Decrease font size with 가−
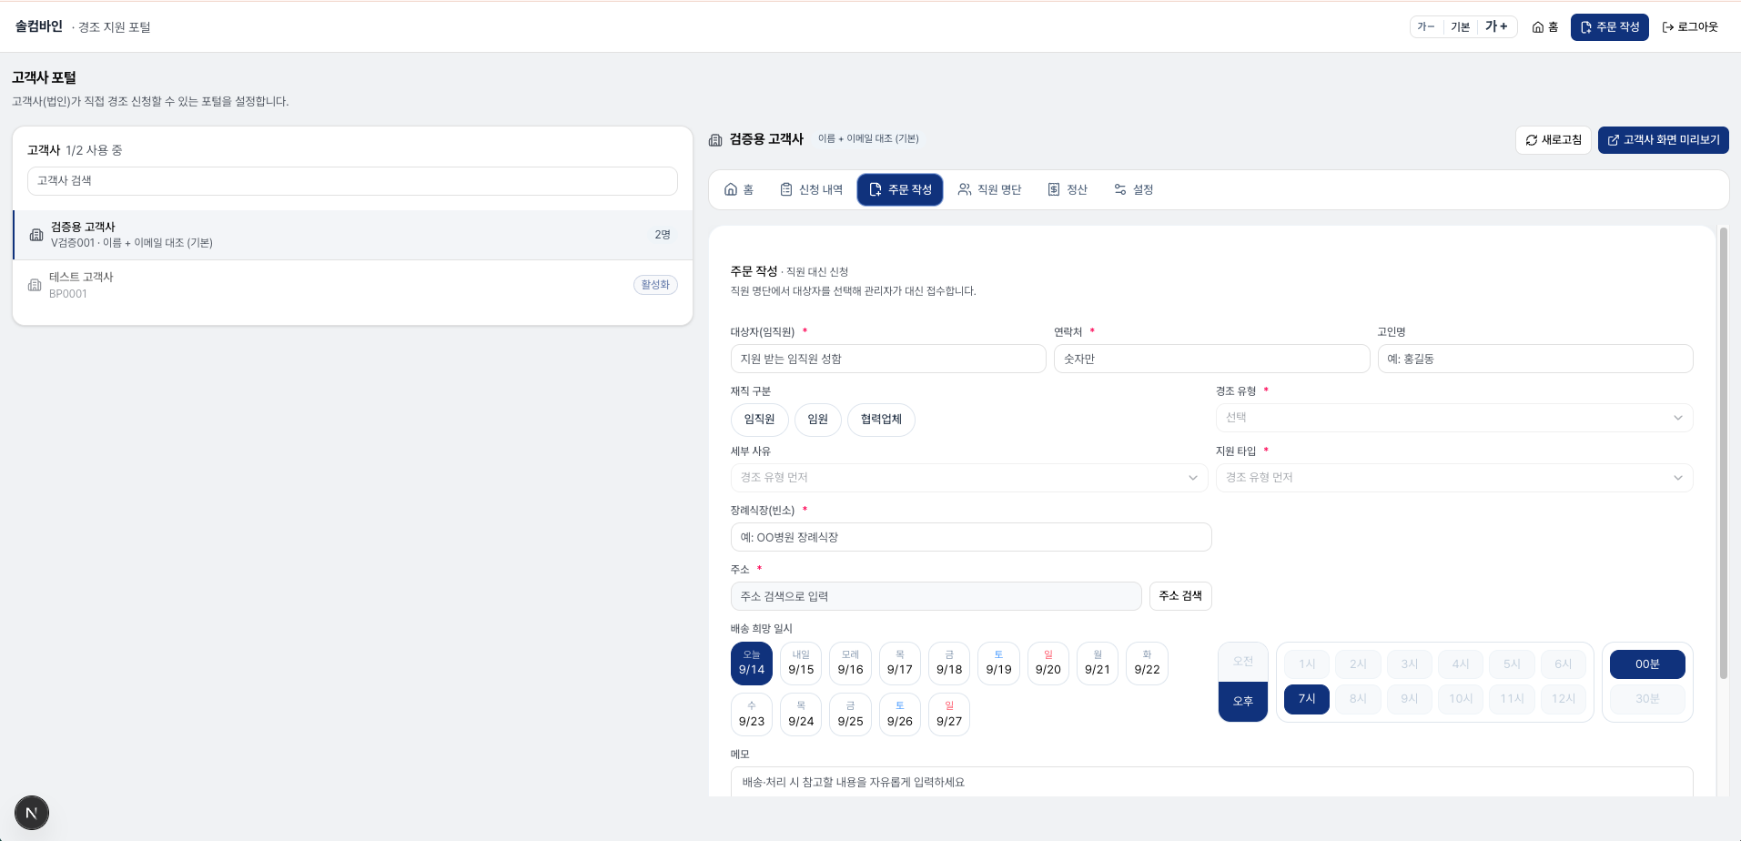Image resolution: width=1741 pixels, height=841 pixels. [x=1426, y=26]
